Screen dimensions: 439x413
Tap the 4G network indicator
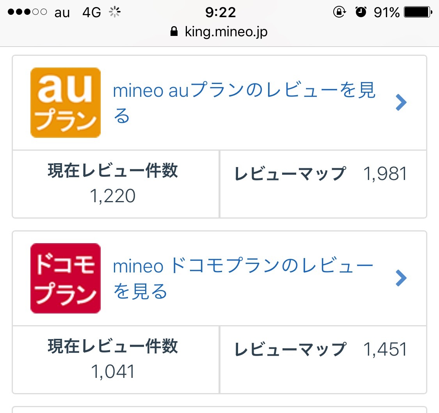coord(92,13)
